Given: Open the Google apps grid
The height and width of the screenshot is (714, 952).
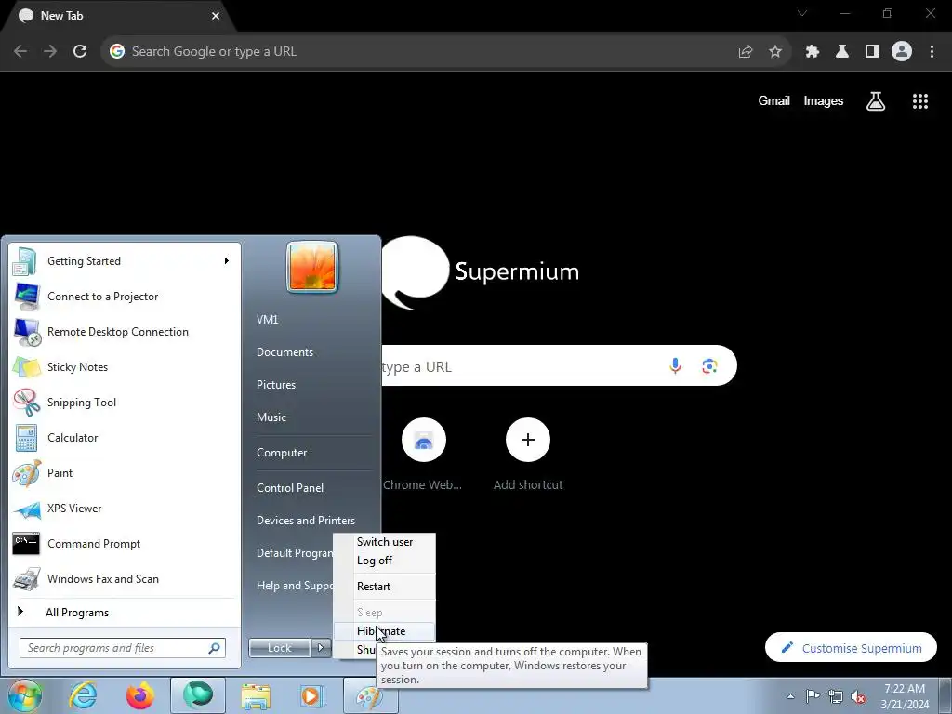Looking at the screenshot, I should (x=920, y=101).
